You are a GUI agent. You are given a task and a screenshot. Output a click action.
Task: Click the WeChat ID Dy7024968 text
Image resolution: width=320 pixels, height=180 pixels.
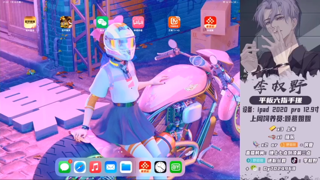click(279, 168)
